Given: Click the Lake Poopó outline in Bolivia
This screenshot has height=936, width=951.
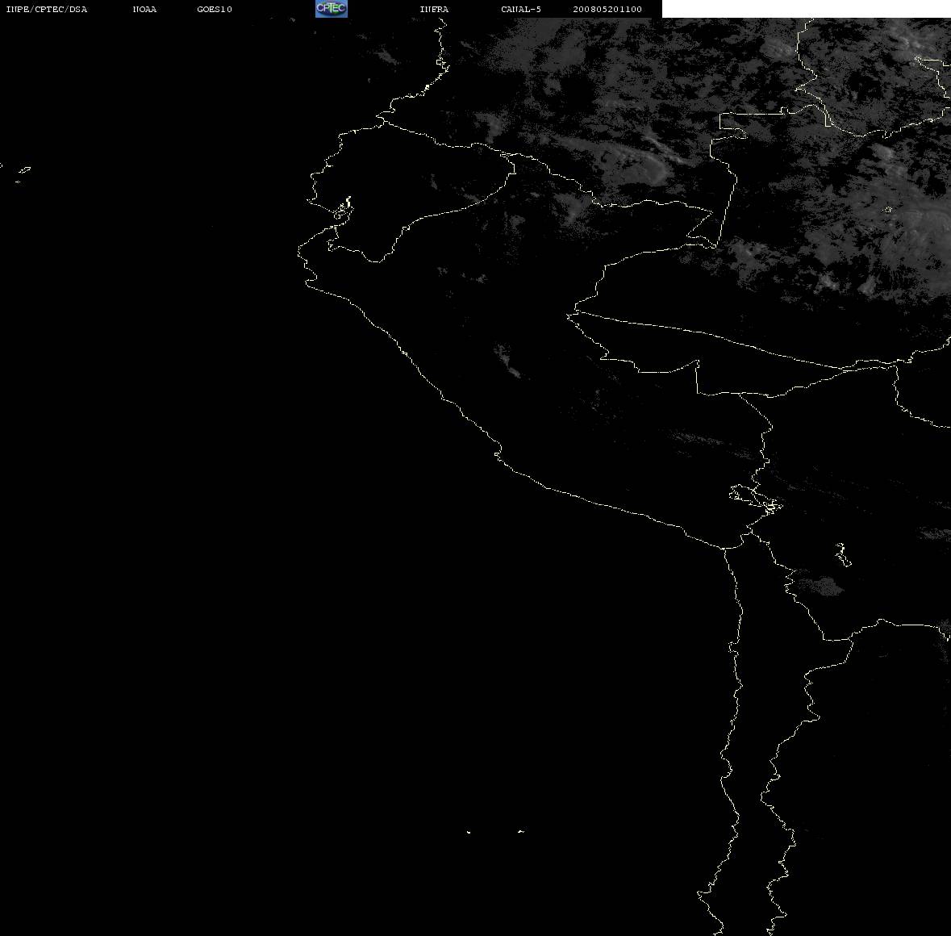Looking at the screenshot, I should (842, 554).
